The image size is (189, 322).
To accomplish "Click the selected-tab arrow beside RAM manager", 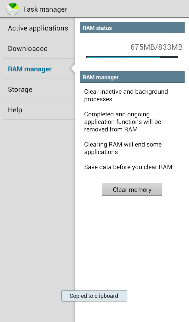I will coord(73,68).
